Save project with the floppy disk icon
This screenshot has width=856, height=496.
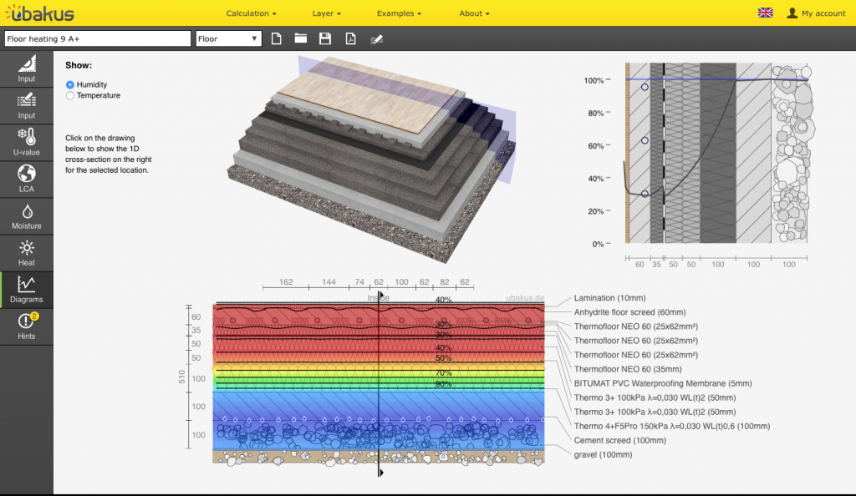325,39
